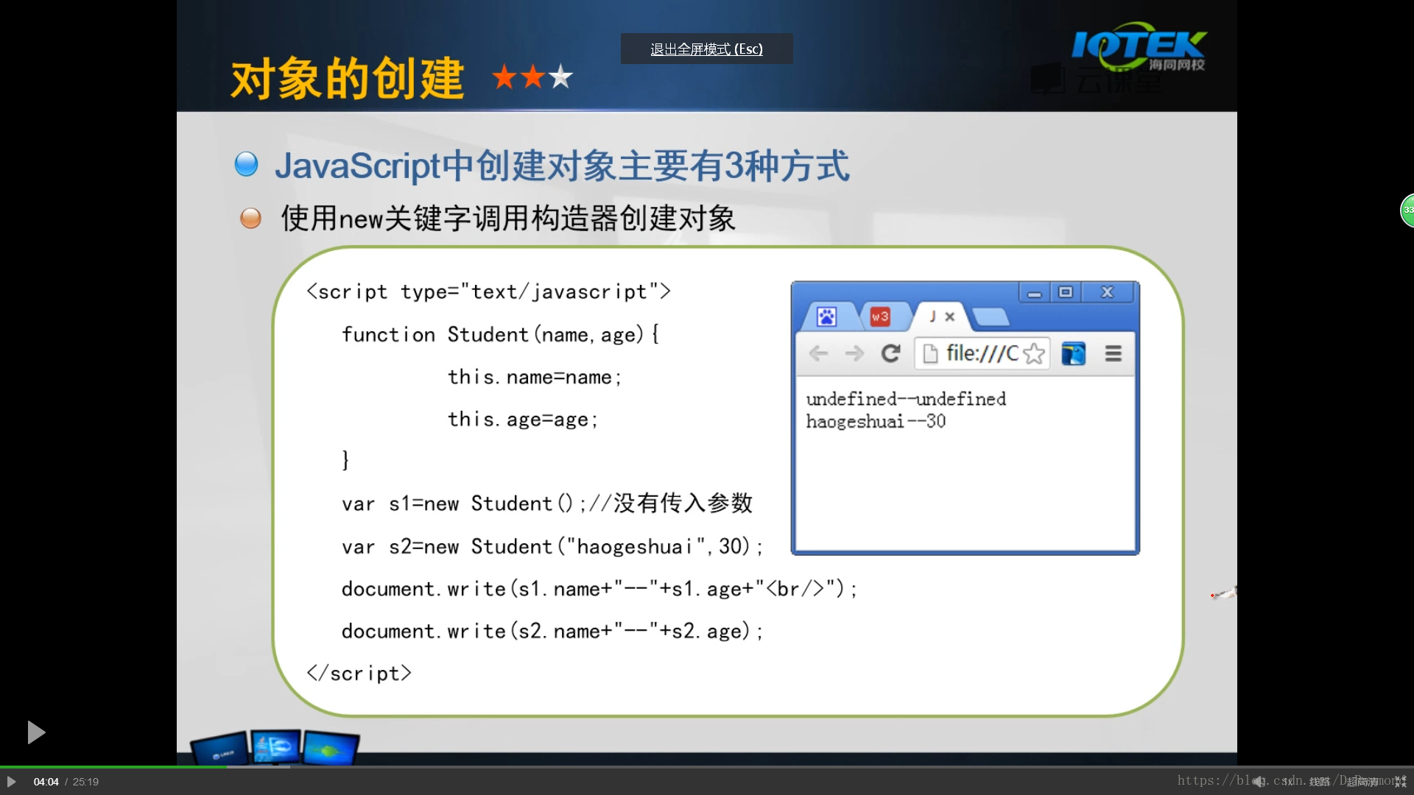
Task: Click the closing </script> tag text
Action: pos(359,674)
